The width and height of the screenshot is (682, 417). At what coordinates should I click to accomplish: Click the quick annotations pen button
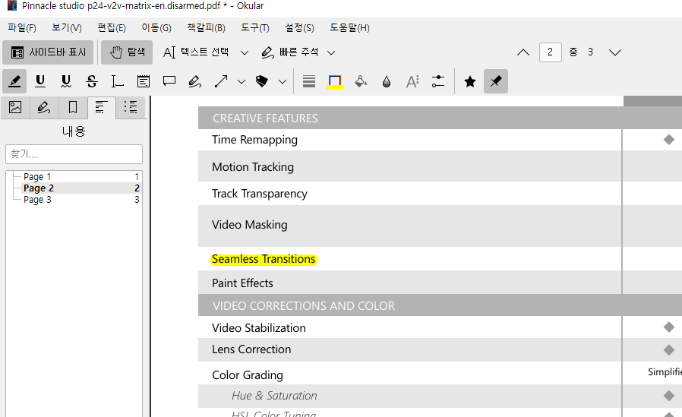tap(289, 52)
